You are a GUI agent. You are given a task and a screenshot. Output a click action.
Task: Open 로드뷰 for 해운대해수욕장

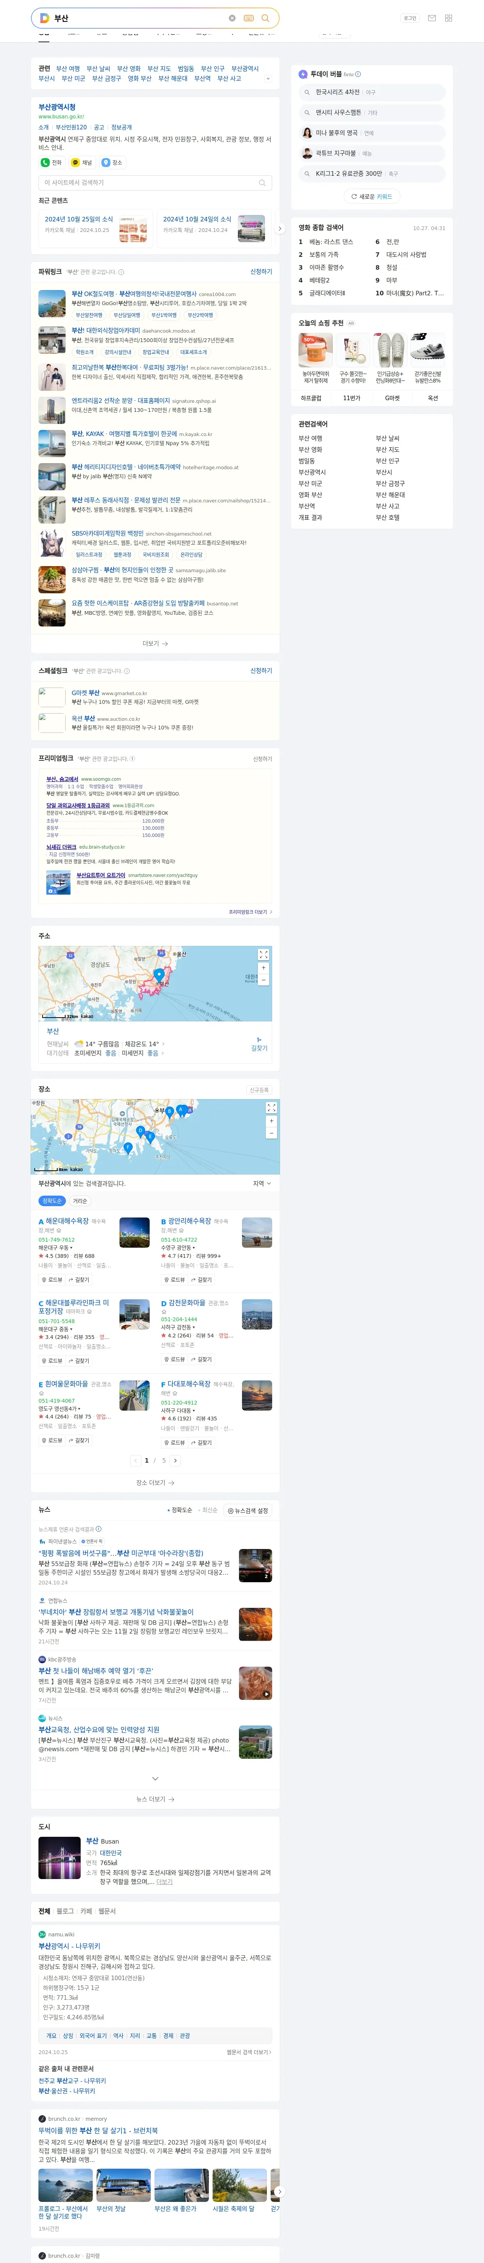(52, 1280)
